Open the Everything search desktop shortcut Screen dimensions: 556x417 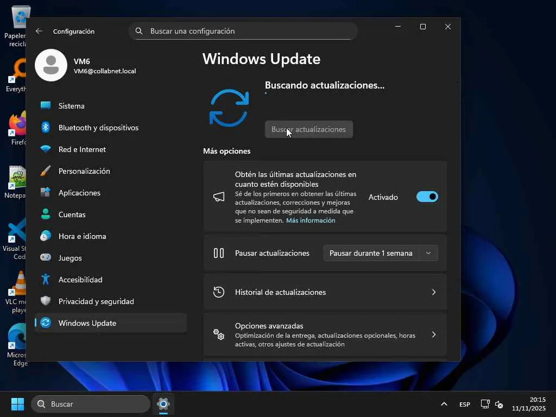click(16, 75)
